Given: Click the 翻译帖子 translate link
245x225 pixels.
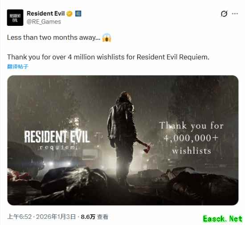Looking at the screenshot, I should pyautogui.click(x=18, y=66).
